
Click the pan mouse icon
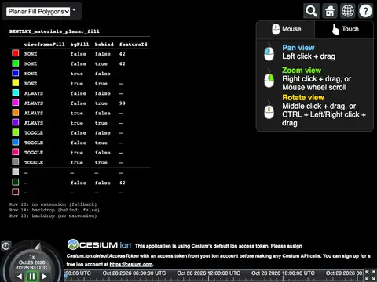tap(269, 52)
